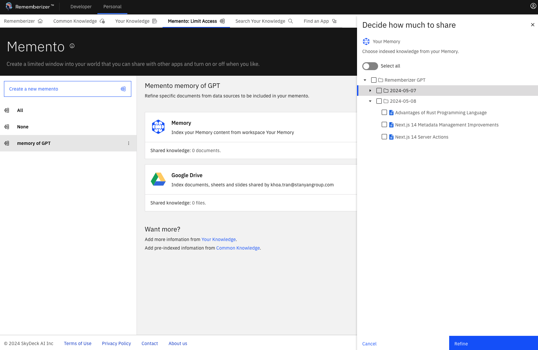Click the Google Drive logo icon
This screenshot has height=350, width=538.
(x=158, y=179)
